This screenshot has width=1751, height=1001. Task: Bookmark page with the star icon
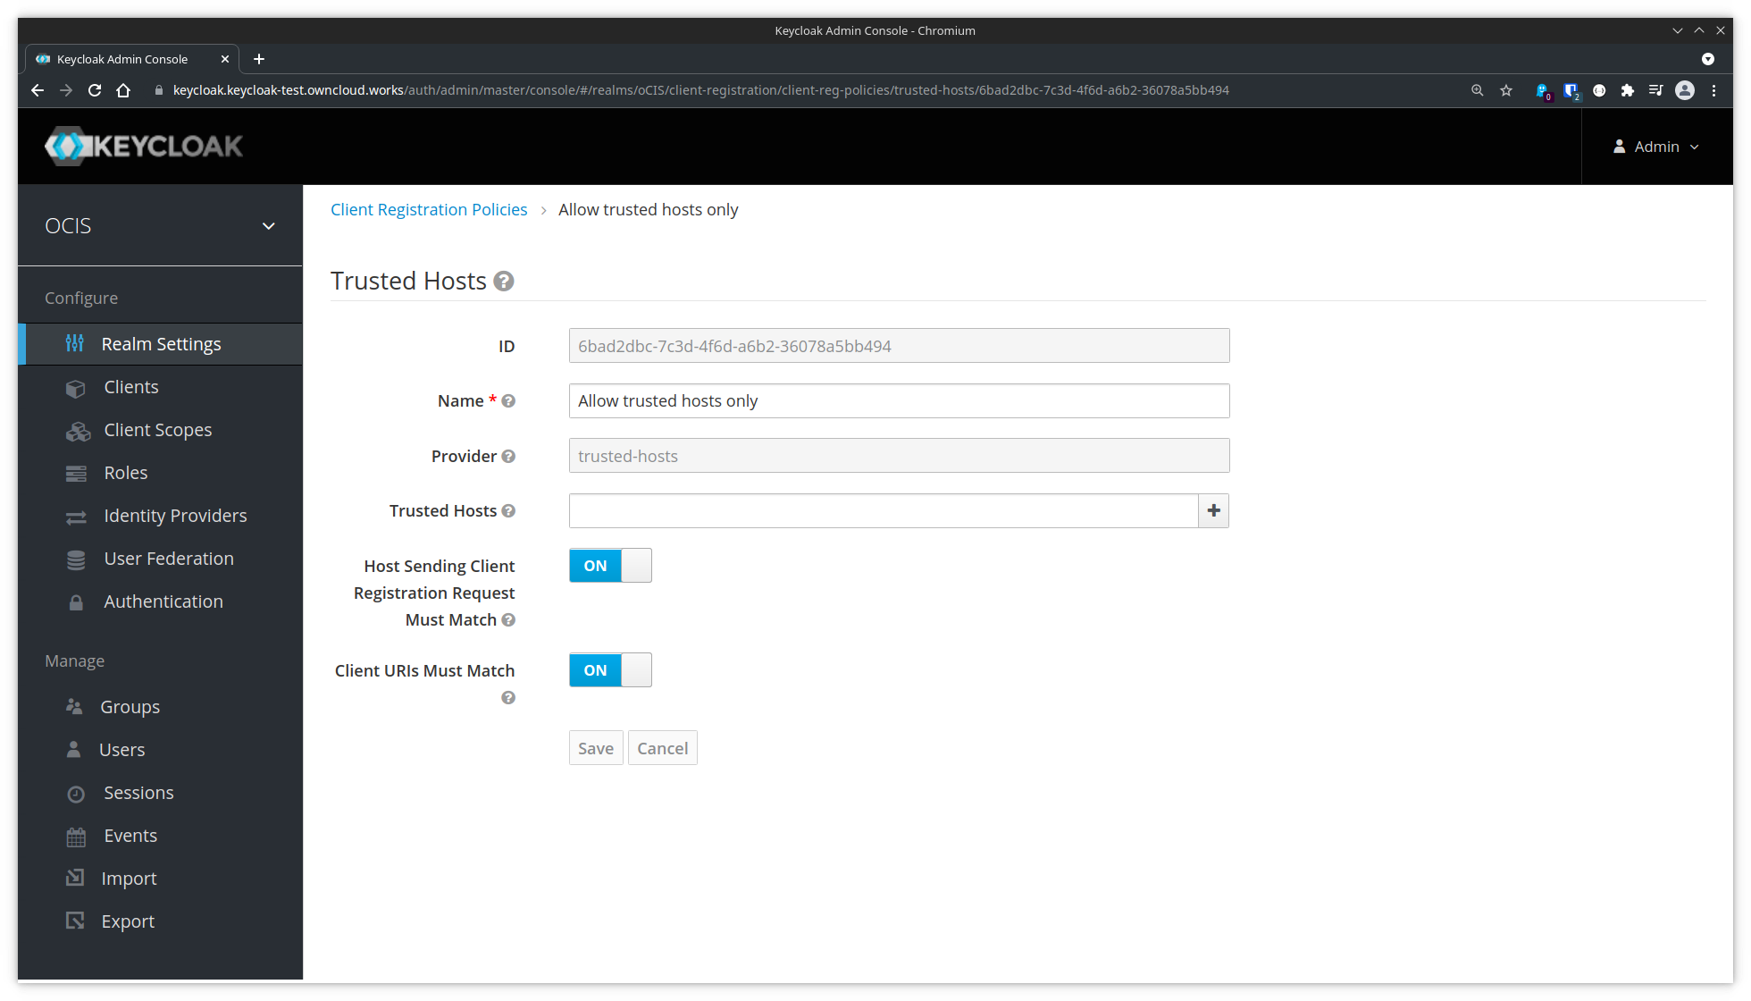coord(1506,90)
